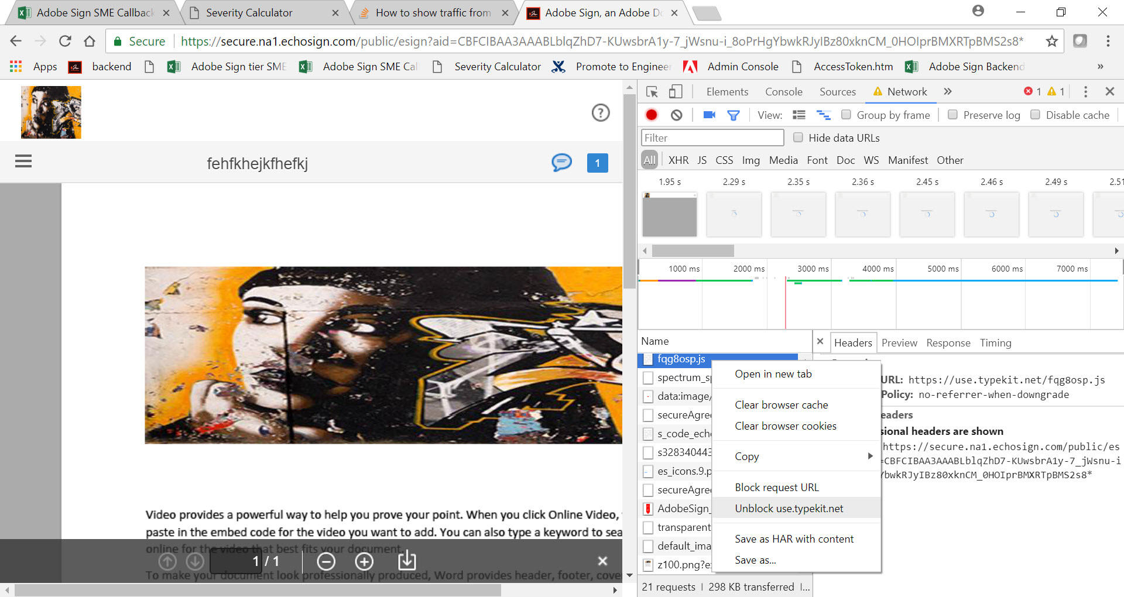The width and height of the screenshot is (1124, 597).
Task: Toggle the network filter funnel icon
Action: (733, 115)
